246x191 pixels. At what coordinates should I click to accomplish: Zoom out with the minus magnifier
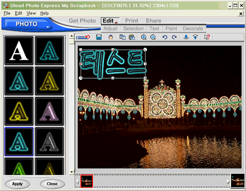click(153, 37)
